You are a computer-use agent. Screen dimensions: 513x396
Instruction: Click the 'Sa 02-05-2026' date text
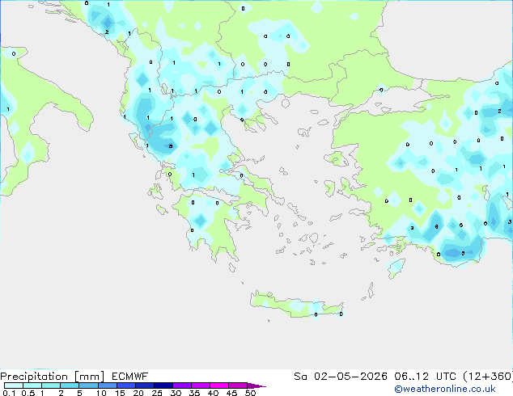pyautogui.click(x=341, y=377)
